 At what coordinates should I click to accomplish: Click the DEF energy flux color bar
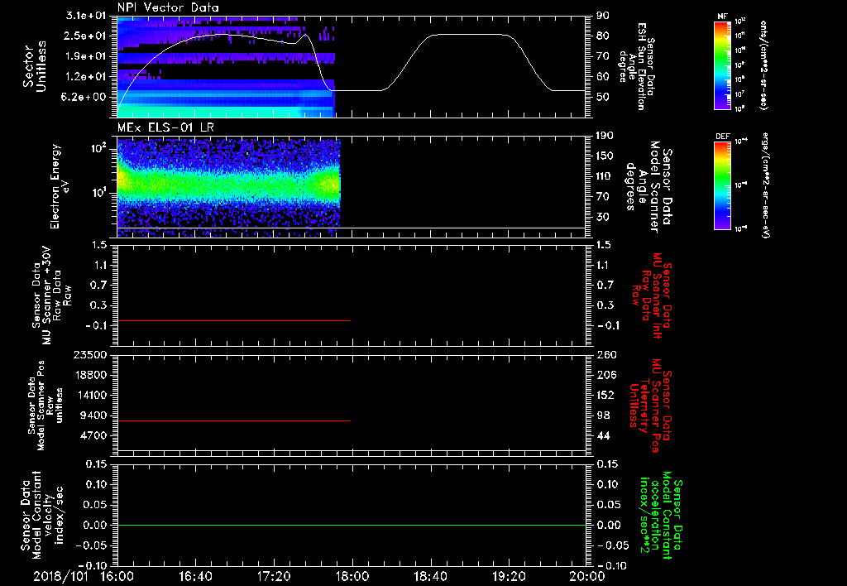722,185
